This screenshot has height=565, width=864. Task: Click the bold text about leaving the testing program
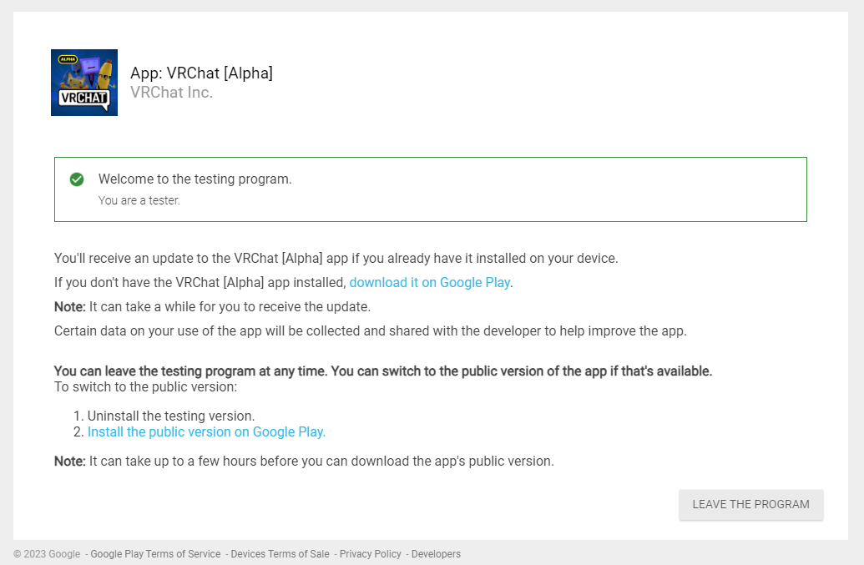point(382,371)
